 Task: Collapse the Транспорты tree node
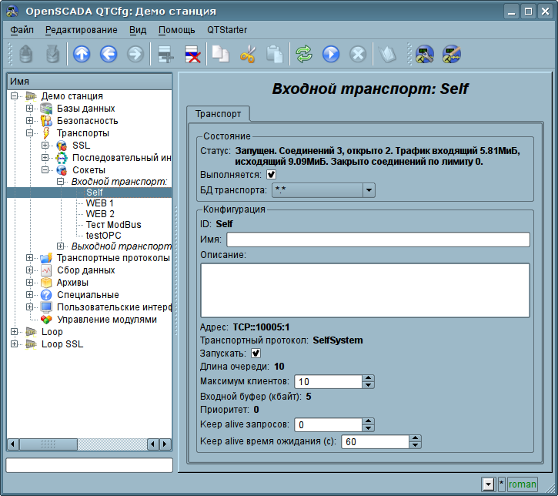[x=29, y=133]
